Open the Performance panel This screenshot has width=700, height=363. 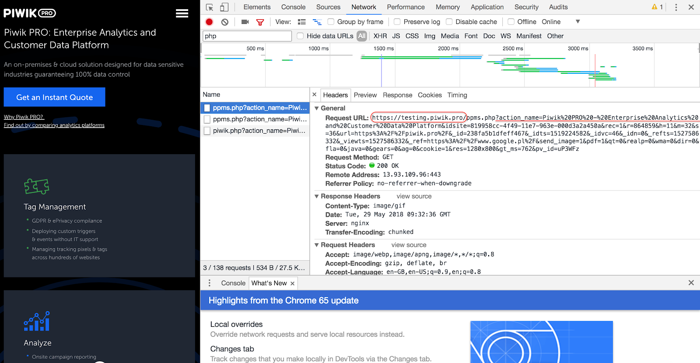coord(406,7)
